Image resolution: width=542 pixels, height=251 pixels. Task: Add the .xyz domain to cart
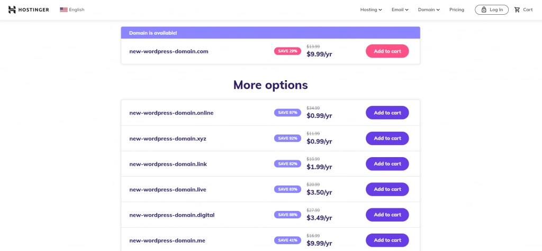(387, 138)
